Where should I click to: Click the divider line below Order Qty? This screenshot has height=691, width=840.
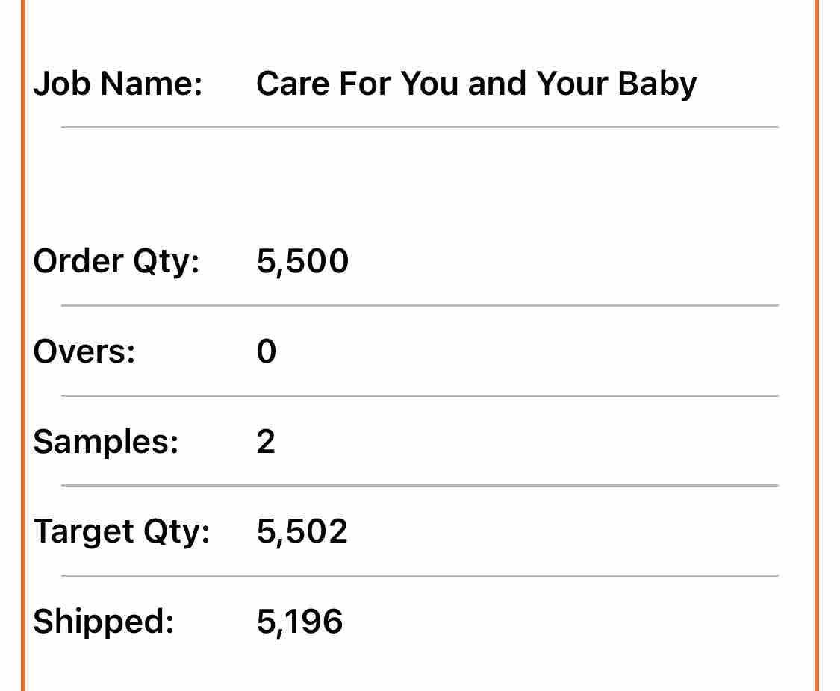tap(420, 306)
